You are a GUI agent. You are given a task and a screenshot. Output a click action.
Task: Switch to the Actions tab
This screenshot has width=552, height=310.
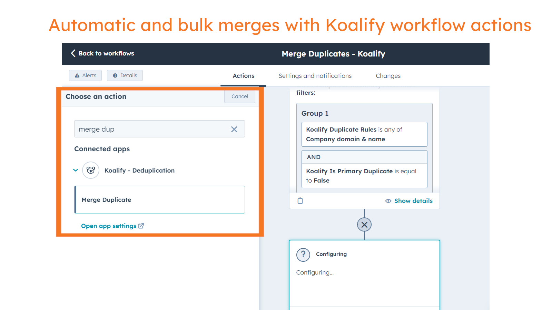click(243, 76)
